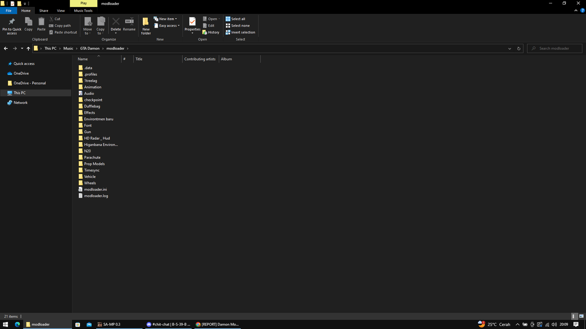Switch to large icons view layout
586x329 pixels.
(x=581, y=316)
